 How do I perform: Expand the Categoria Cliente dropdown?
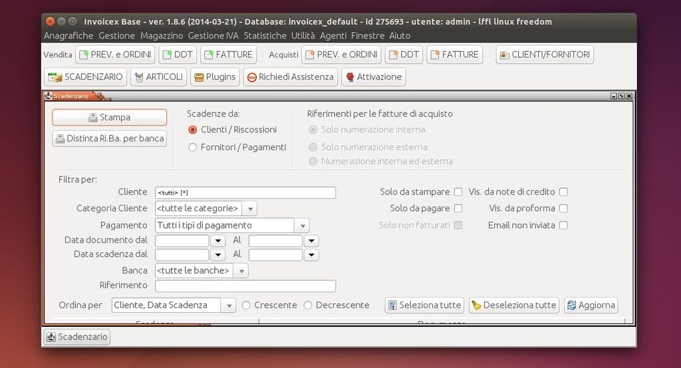click(249, 209)
